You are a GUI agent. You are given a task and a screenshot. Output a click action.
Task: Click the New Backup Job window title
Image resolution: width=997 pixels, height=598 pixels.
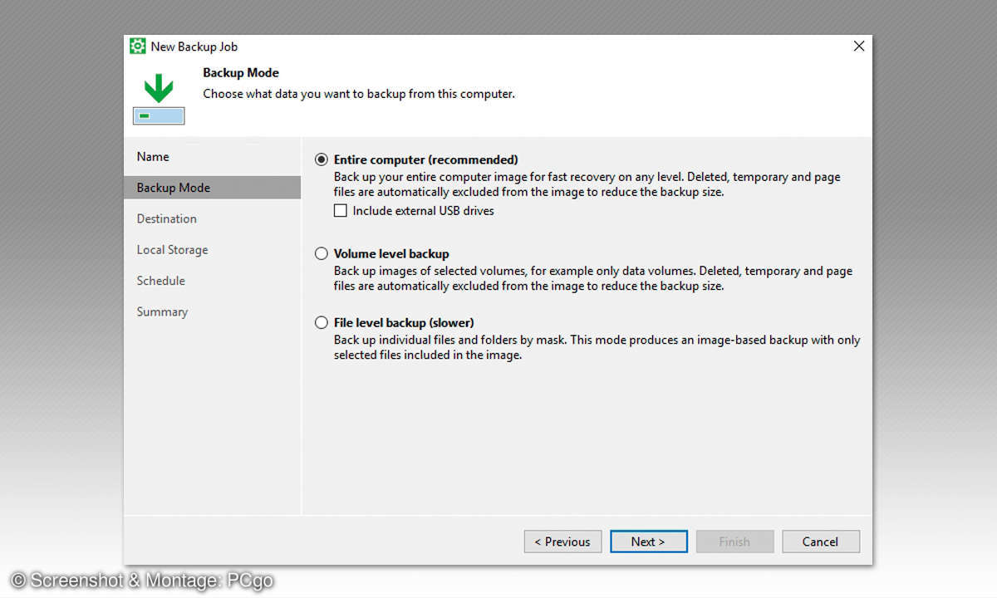tap(194, 47)
